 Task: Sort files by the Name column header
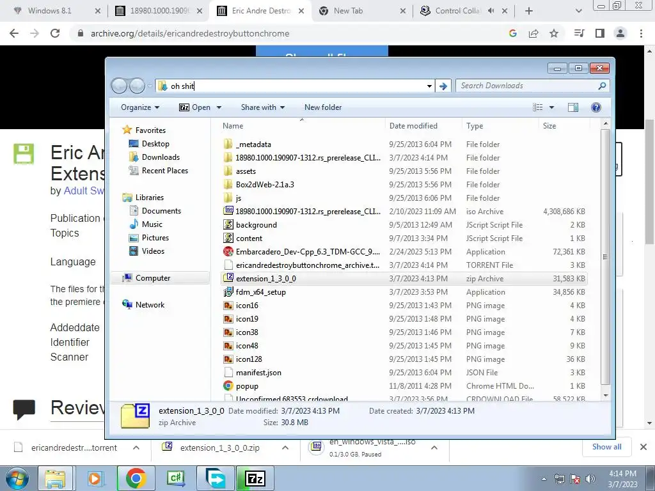point(233,126)
